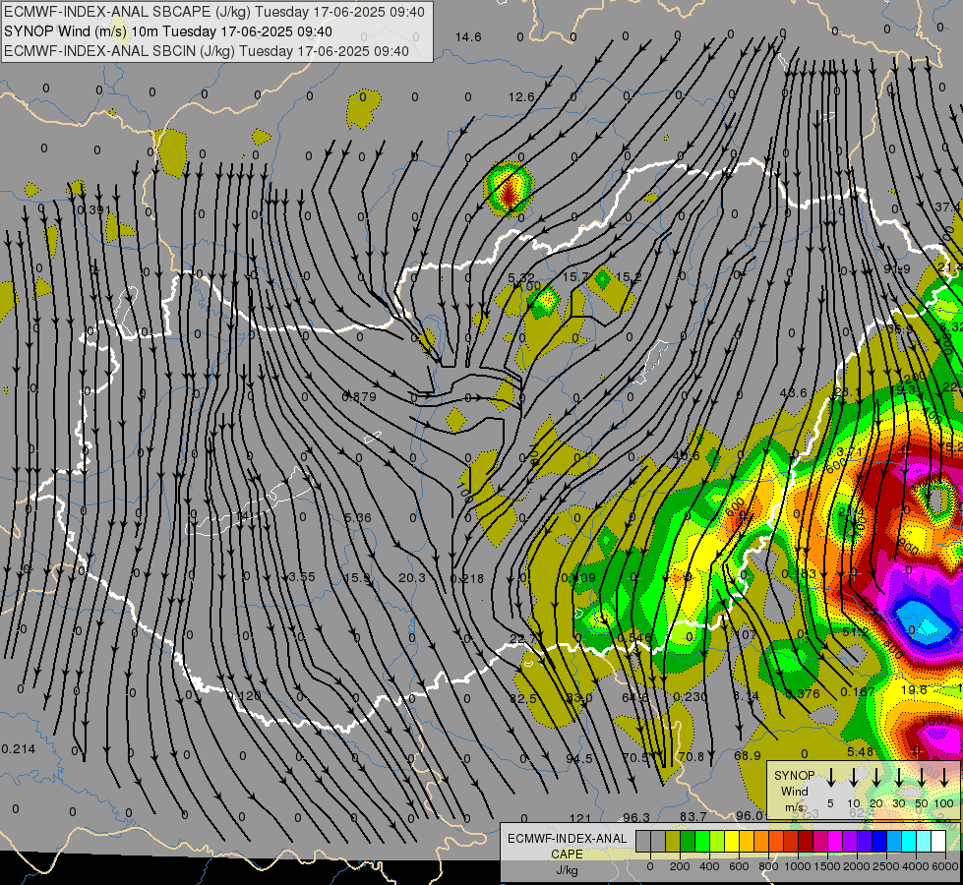Click the SYNOP label in wind legend
The width and height of the screenshot is (963, 885).
coord(794,775)
